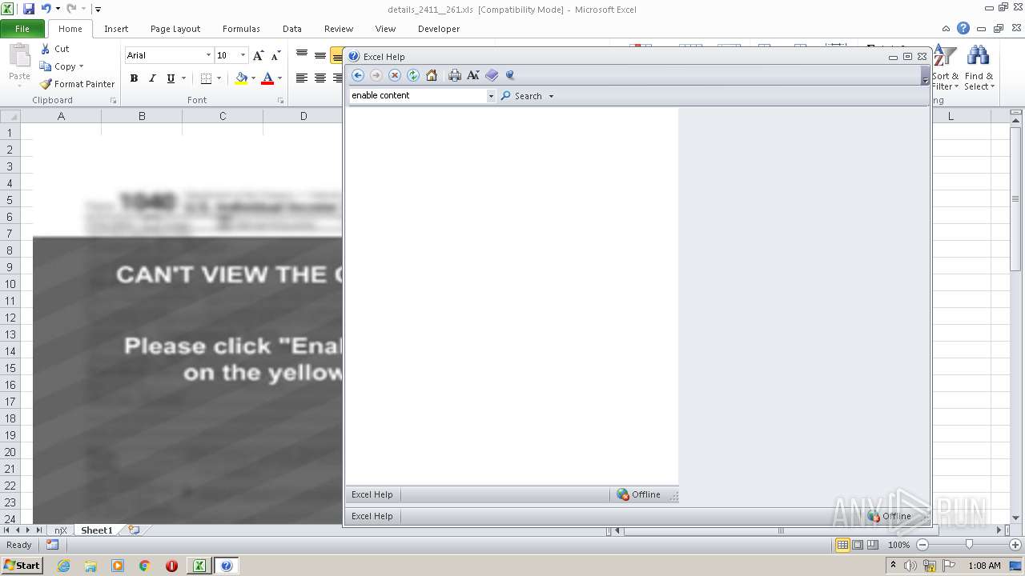
Task: Go forward in Excel Help
Action: 376,75
